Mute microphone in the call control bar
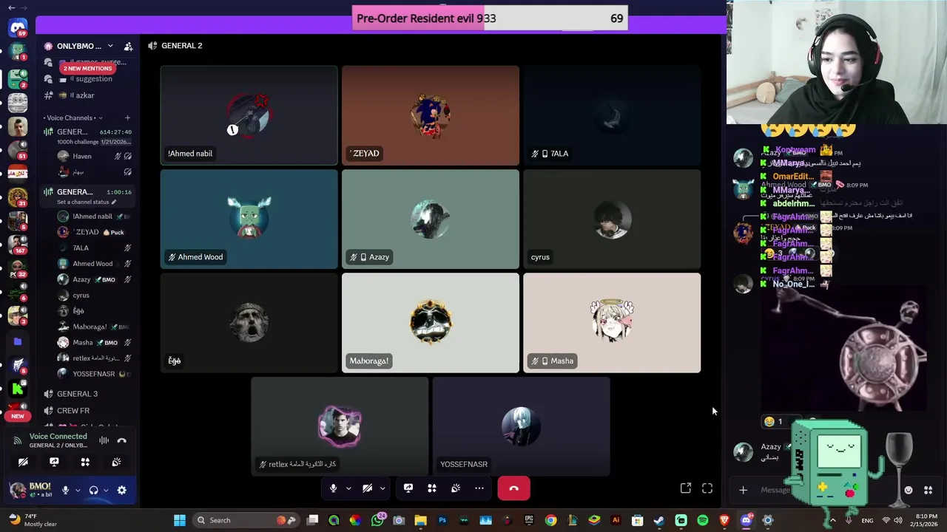This screenshot has height=532, width=947. 334,488
